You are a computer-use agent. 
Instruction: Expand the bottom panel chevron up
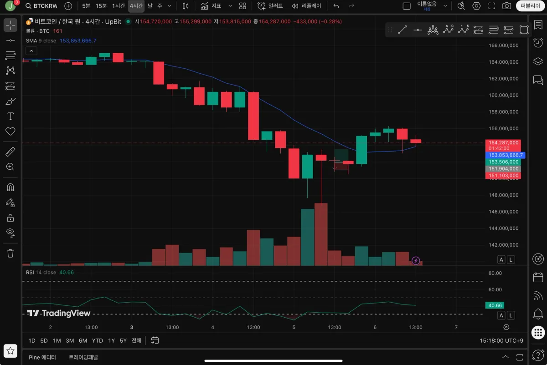505,357
